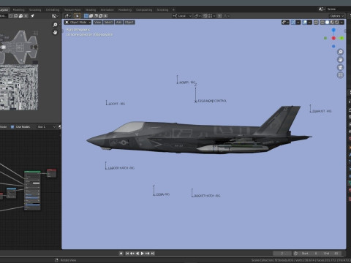The image size is (351, 263).
Task: Switch to wireframe viewport shading
Action: tap(322, 22)
